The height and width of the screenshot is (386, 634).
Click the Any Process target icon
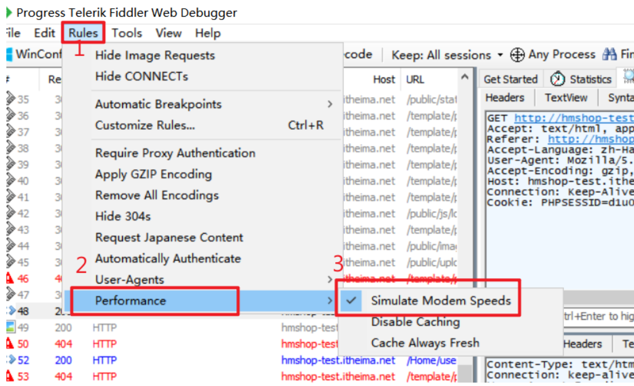point(518,55)
